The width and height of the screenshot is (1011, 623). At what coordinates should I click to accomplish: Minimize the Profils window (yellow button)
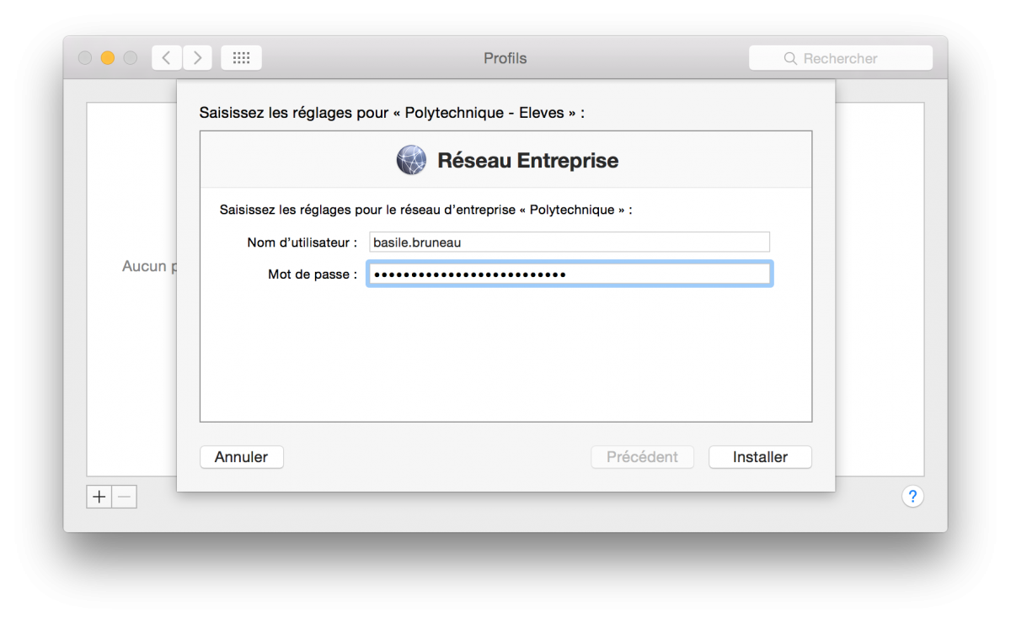click(107, 58)
